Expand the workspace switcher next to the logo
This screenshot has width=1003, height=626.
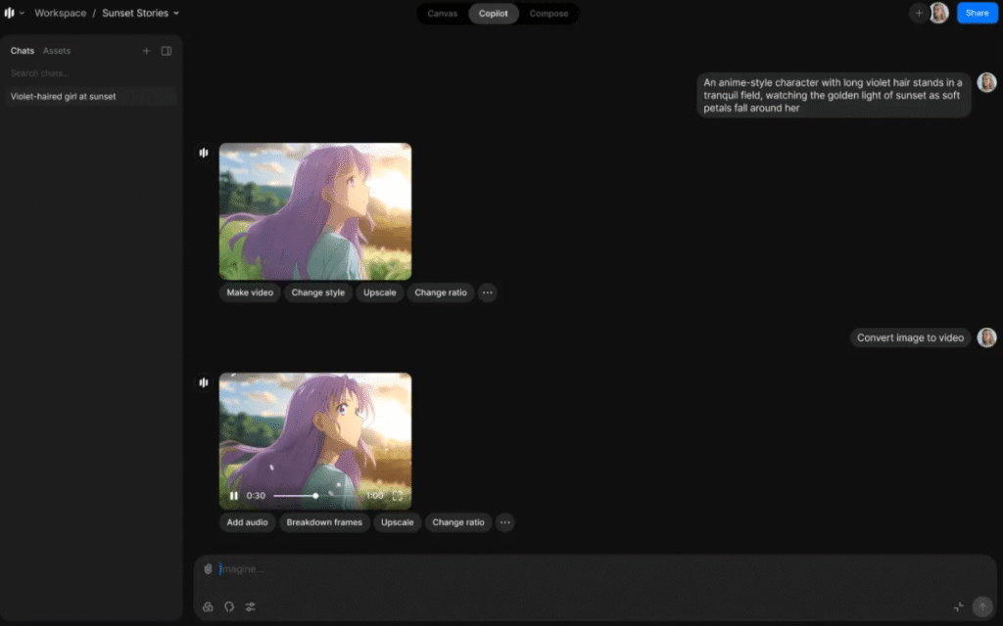(x=22, y=13)
